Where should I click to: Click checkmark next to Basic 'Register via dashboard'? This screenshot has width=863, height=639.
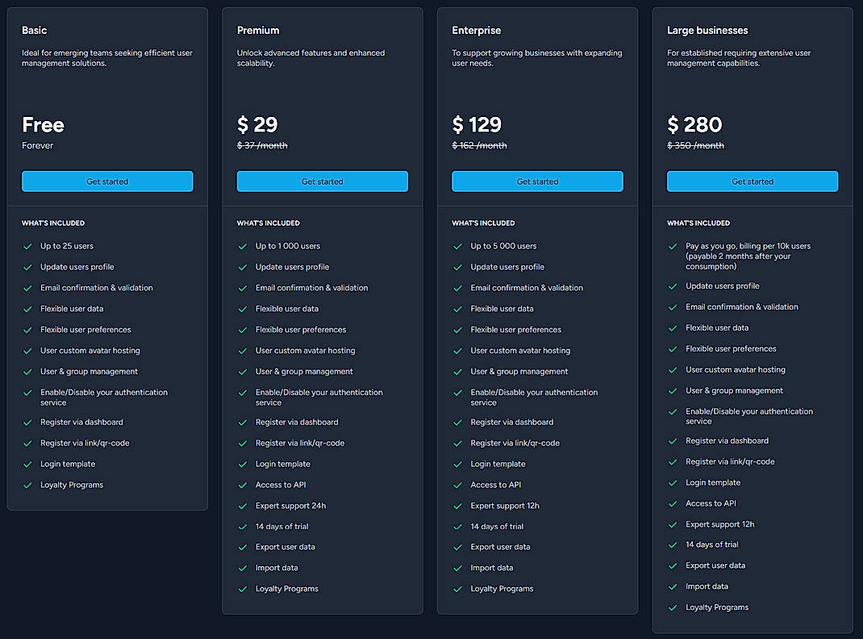[x=27, y=423]
